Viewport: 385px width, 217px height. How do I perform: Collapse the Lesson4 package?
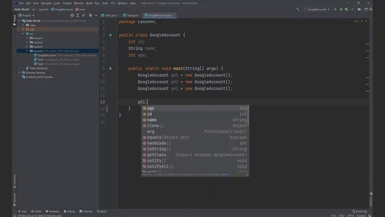click(x=27, y=51)
